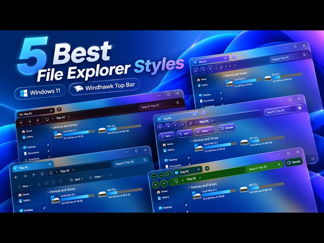This screenshot has width=324, height=243.
Task: Click round Forward button in purple pill-button window
Action: pos(168,126)
